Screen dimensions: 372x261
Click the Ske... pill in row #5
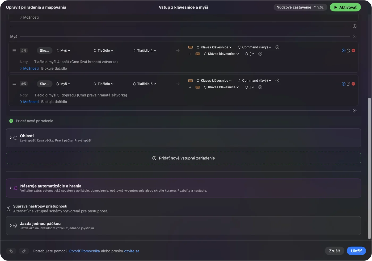[x=44, y=84]
